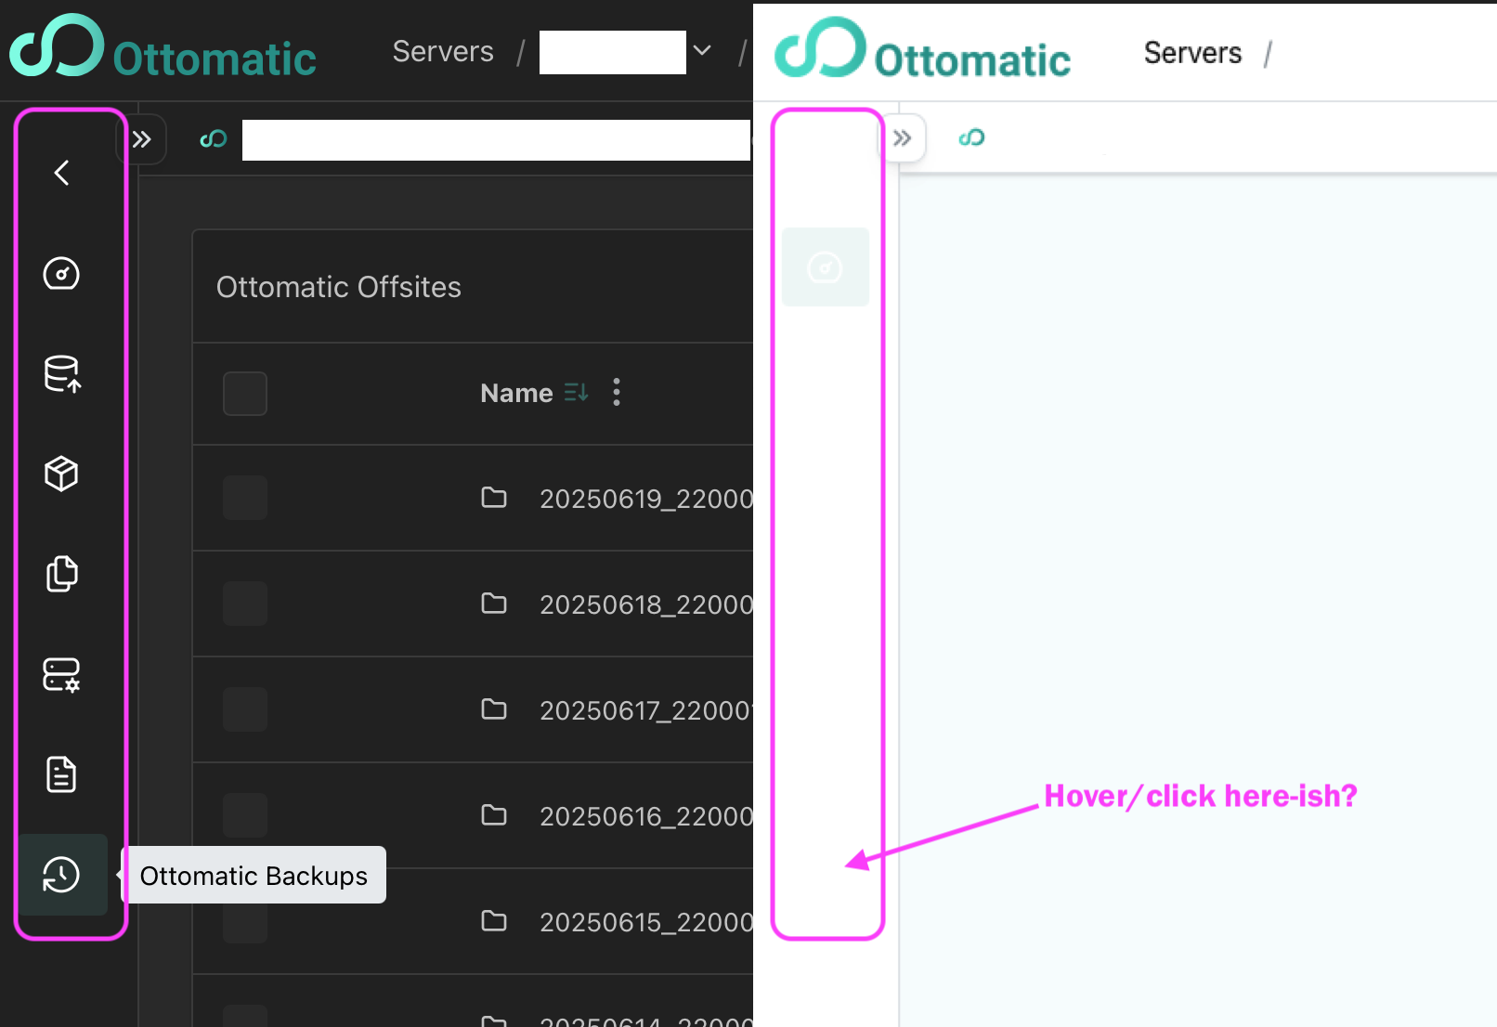Click the Name column header
The image size is (1497, 1027).
(x=516, y=393)
